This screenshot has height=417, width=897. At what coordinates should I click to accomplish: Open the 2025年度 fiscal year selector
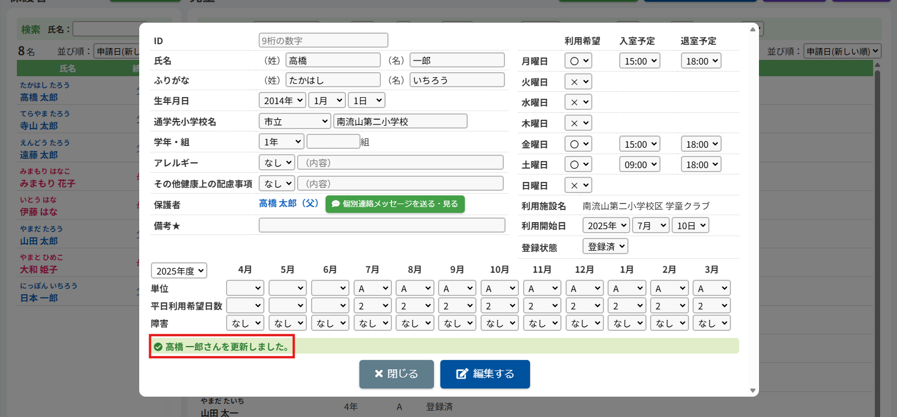179,270
